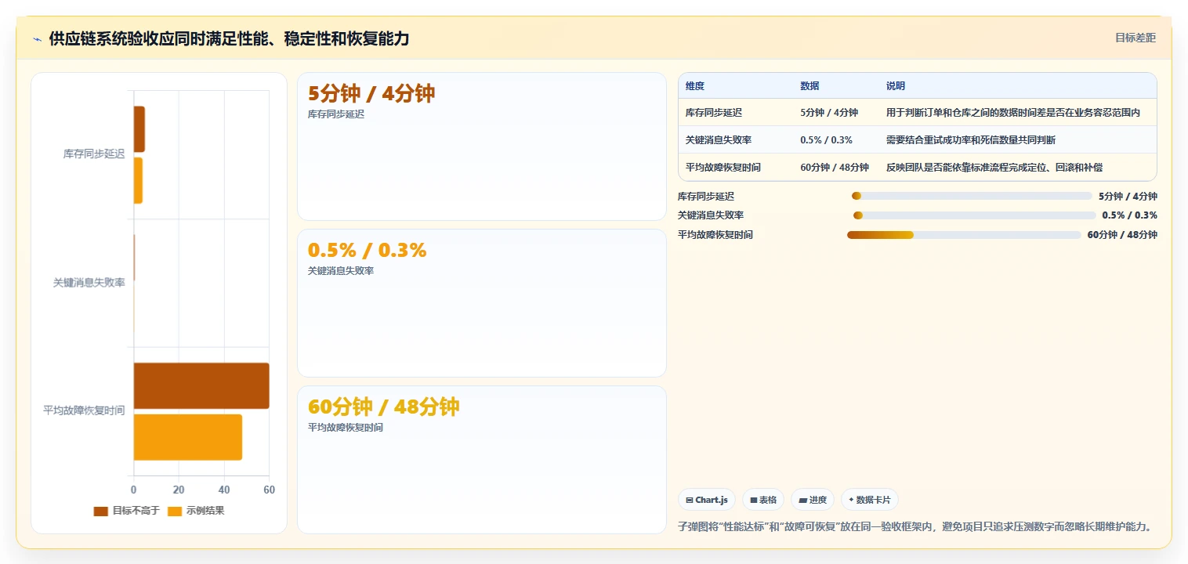Click progress value 60分钟 / 48分钟 at right
The image size is (1188, 564).
point(1122,235)
